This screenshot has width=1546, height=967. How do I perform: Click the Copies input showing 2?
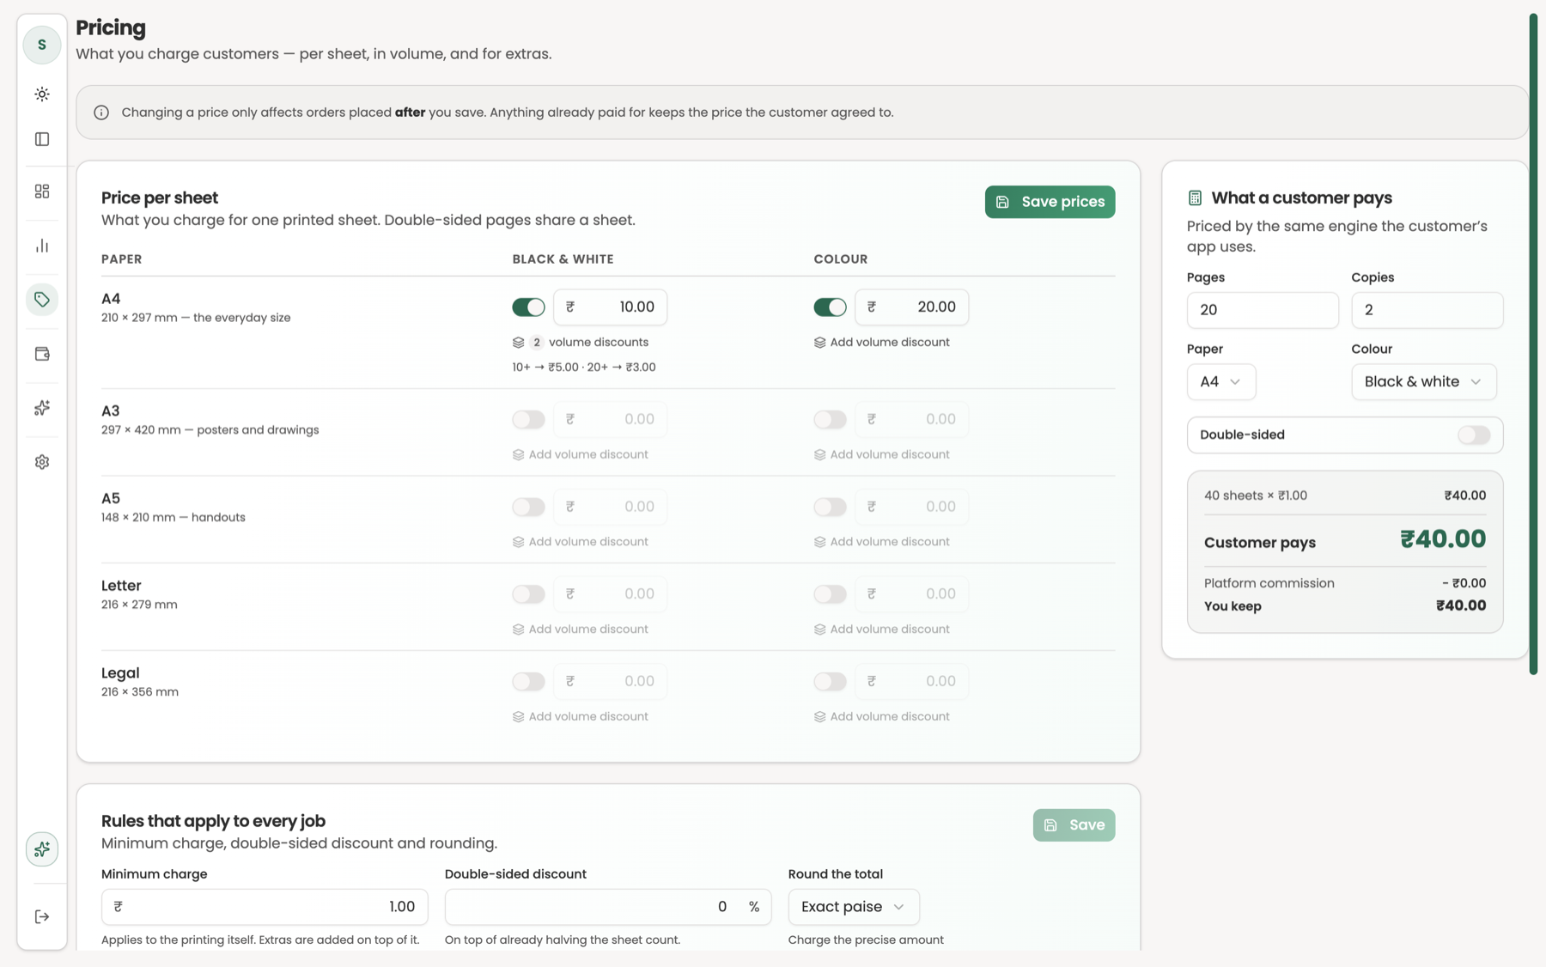(x=1427, y=310)
